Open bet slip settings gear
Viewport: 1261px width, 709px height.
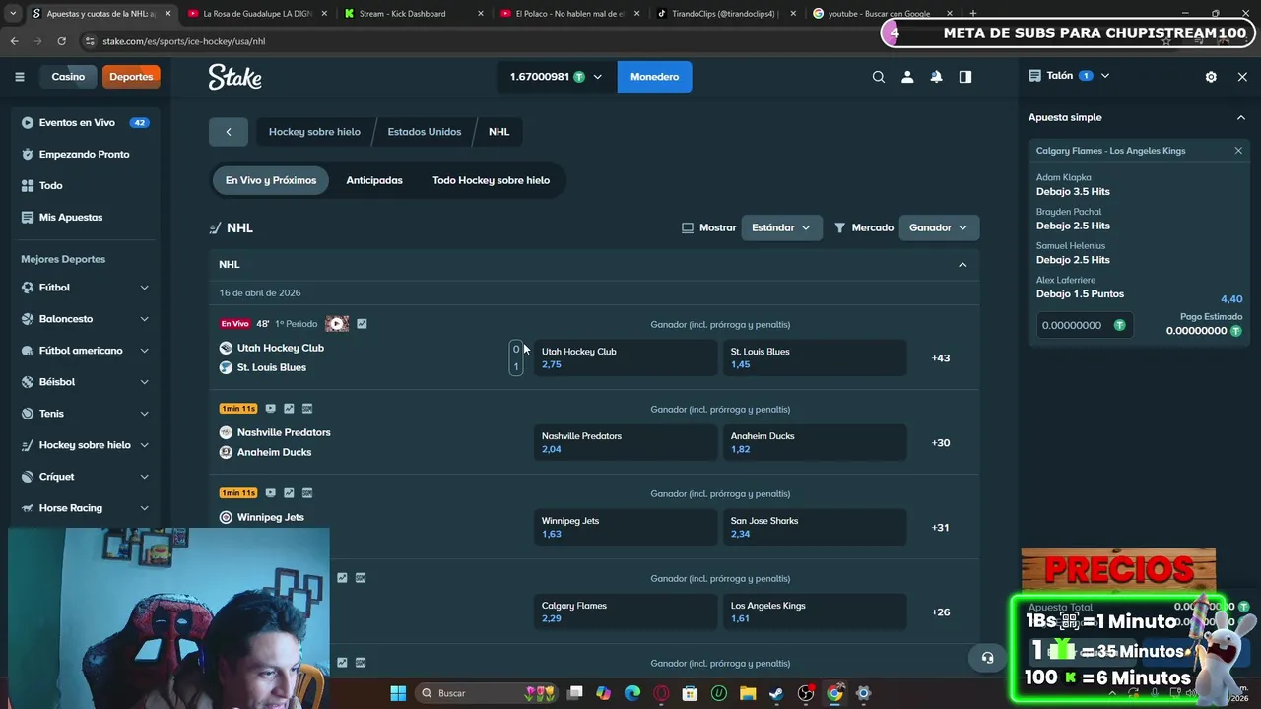coord(1211,76)
